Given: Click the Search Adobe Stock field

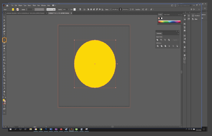Looking at the screenshot, I should (184, 5).
